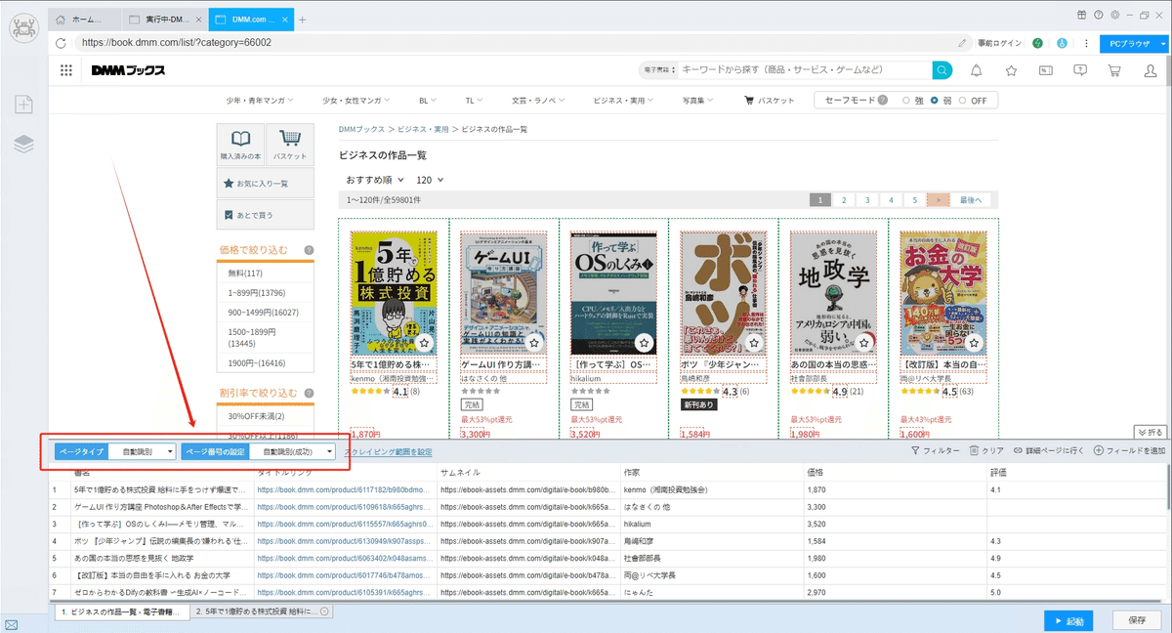Click the gift icon in title bar
The height and width of the screenshot is (633, 1172).
(x=1082, y=16)
